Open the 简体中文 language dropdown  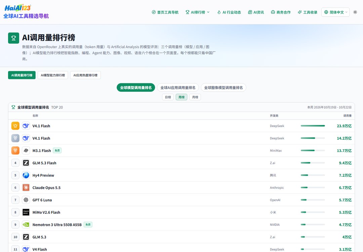335,12
